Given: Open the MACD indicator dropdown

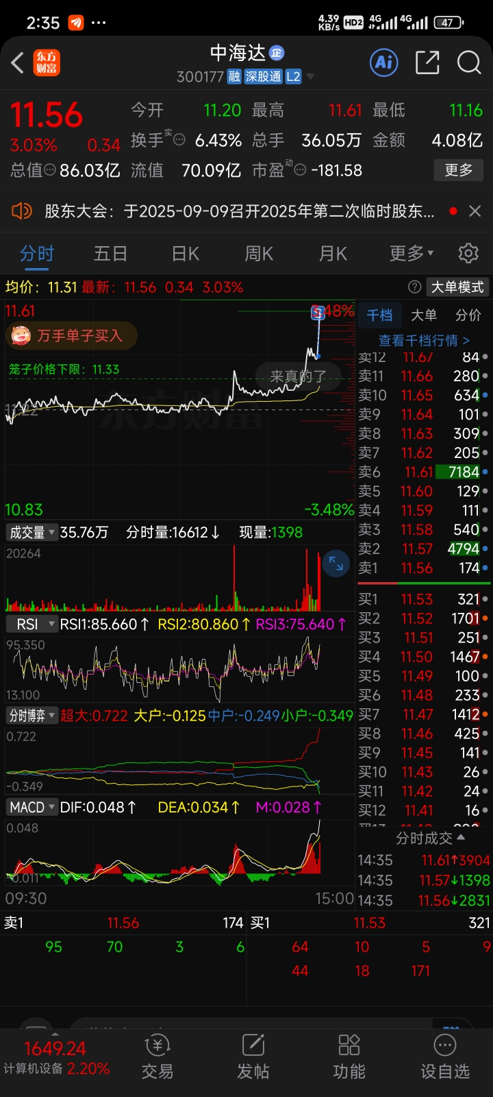Looking at the screenshot, I should 32,807.
